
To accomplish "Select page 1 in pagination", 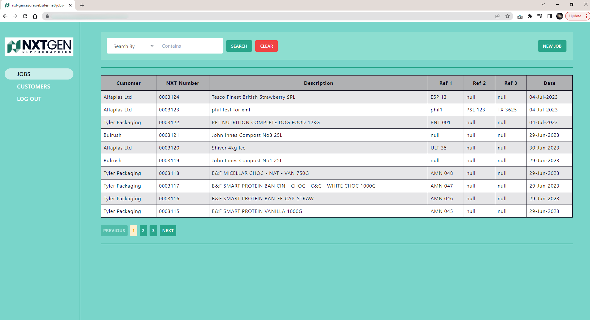I will tap(133, 231).
